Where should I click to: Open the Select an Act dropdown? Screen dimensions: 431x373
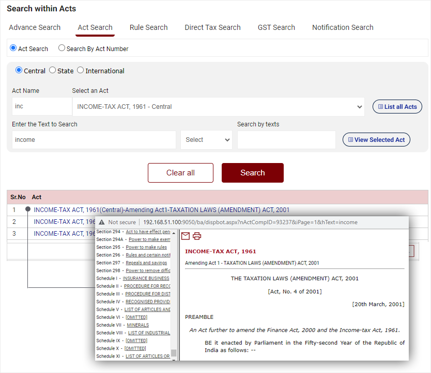(218, 107)
